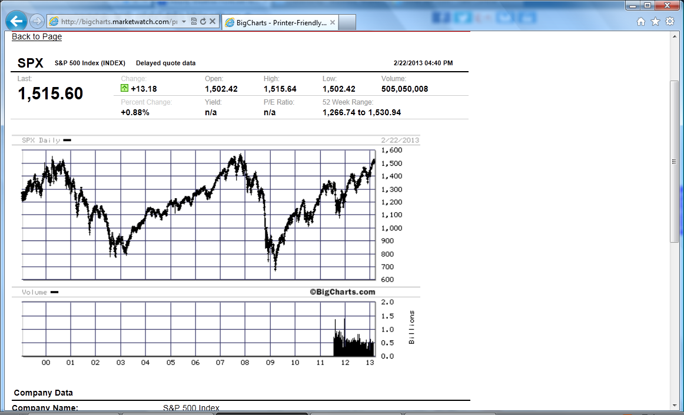The height and width of the screenshot is (415, 684).
Task: Click the browser Forward arrow button
Action: 37,21
